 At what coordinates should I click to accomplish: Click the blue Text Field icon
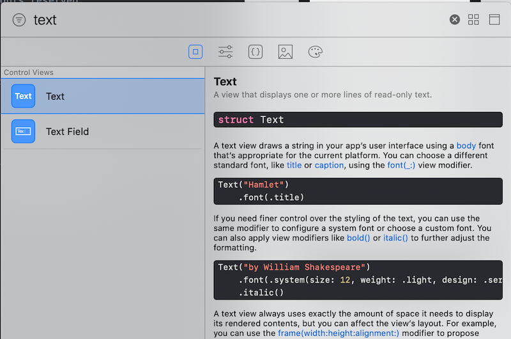point(23,131)
